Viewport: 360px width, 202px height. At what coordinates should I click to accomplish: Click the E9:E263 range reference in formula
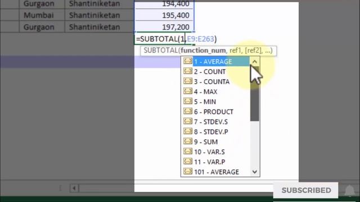pyautogui.click(x=200, y=39)
